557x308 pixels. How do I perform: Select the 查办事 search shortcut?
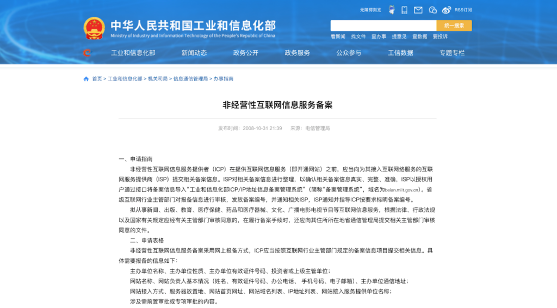click(x=379, y=36)
